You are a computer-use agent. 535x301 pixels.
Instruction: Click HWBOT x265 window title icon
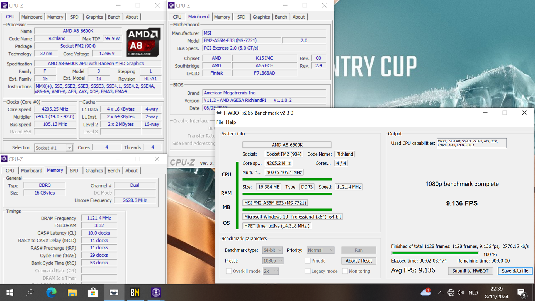[219, 113]
